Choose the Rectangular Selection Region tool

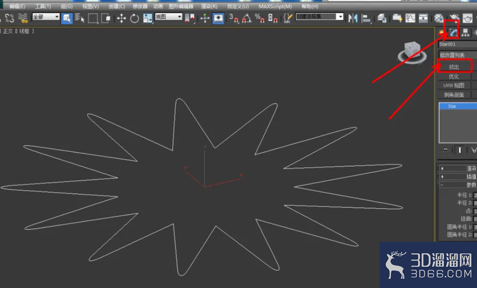[93, 18]
